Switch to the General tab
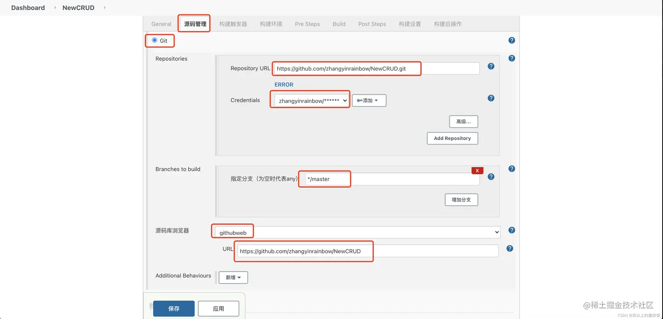The height and width of the screenshot is (319, 663). pyautogui.click(x=161, y=24)
